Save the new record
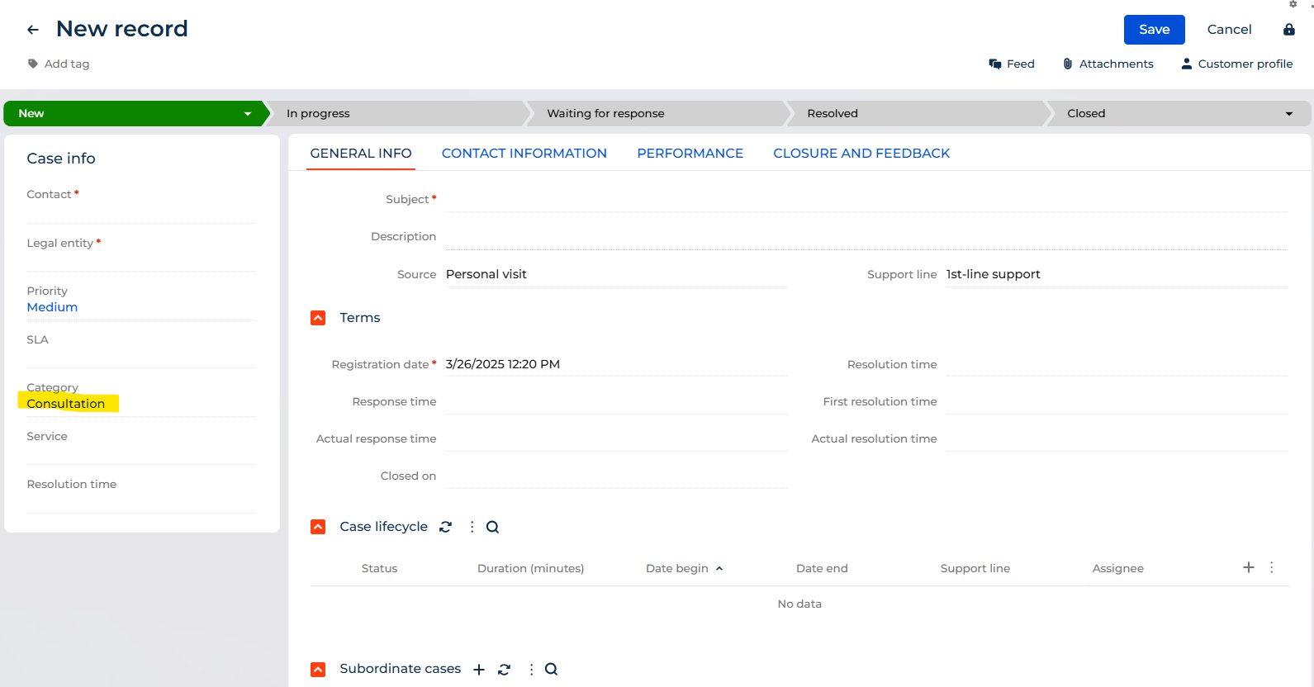 (1155, 30)
